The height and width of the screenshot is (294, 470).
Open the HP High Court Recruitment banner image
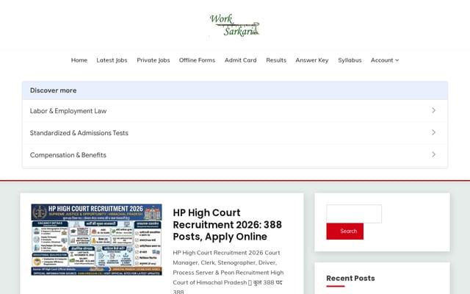point(96,240)
